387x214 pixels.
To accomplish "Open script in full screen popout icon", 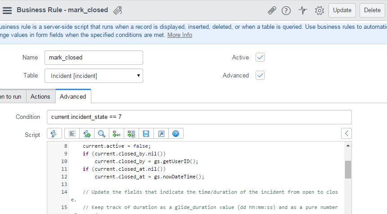I will point(161,134).
